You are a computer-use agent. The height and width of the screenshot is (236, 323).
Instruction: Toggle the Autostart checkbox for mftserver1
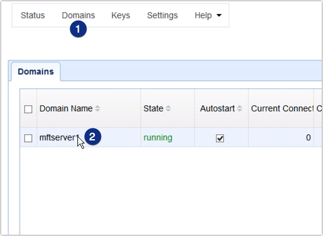(x=220, y=138)
